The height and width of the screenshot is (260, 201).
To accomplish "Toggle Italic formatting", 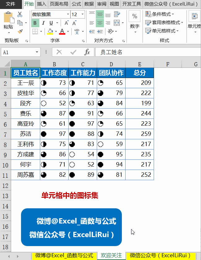I will click(43, 23).
